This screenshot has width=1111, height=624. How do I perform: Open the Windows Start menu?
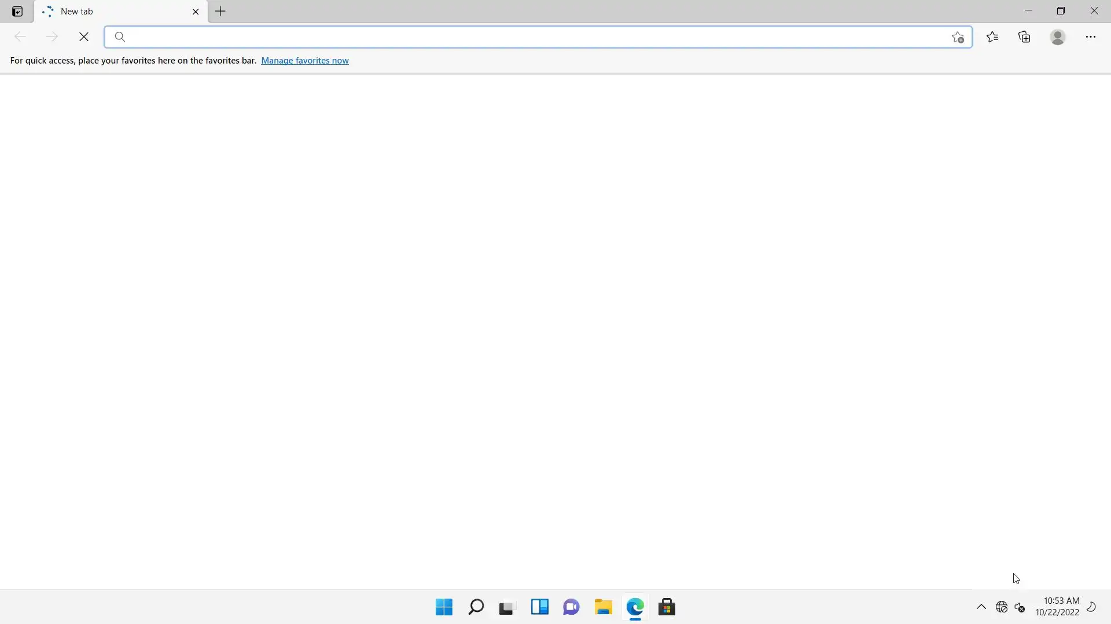pyautogui.click(x=444, y=607)
